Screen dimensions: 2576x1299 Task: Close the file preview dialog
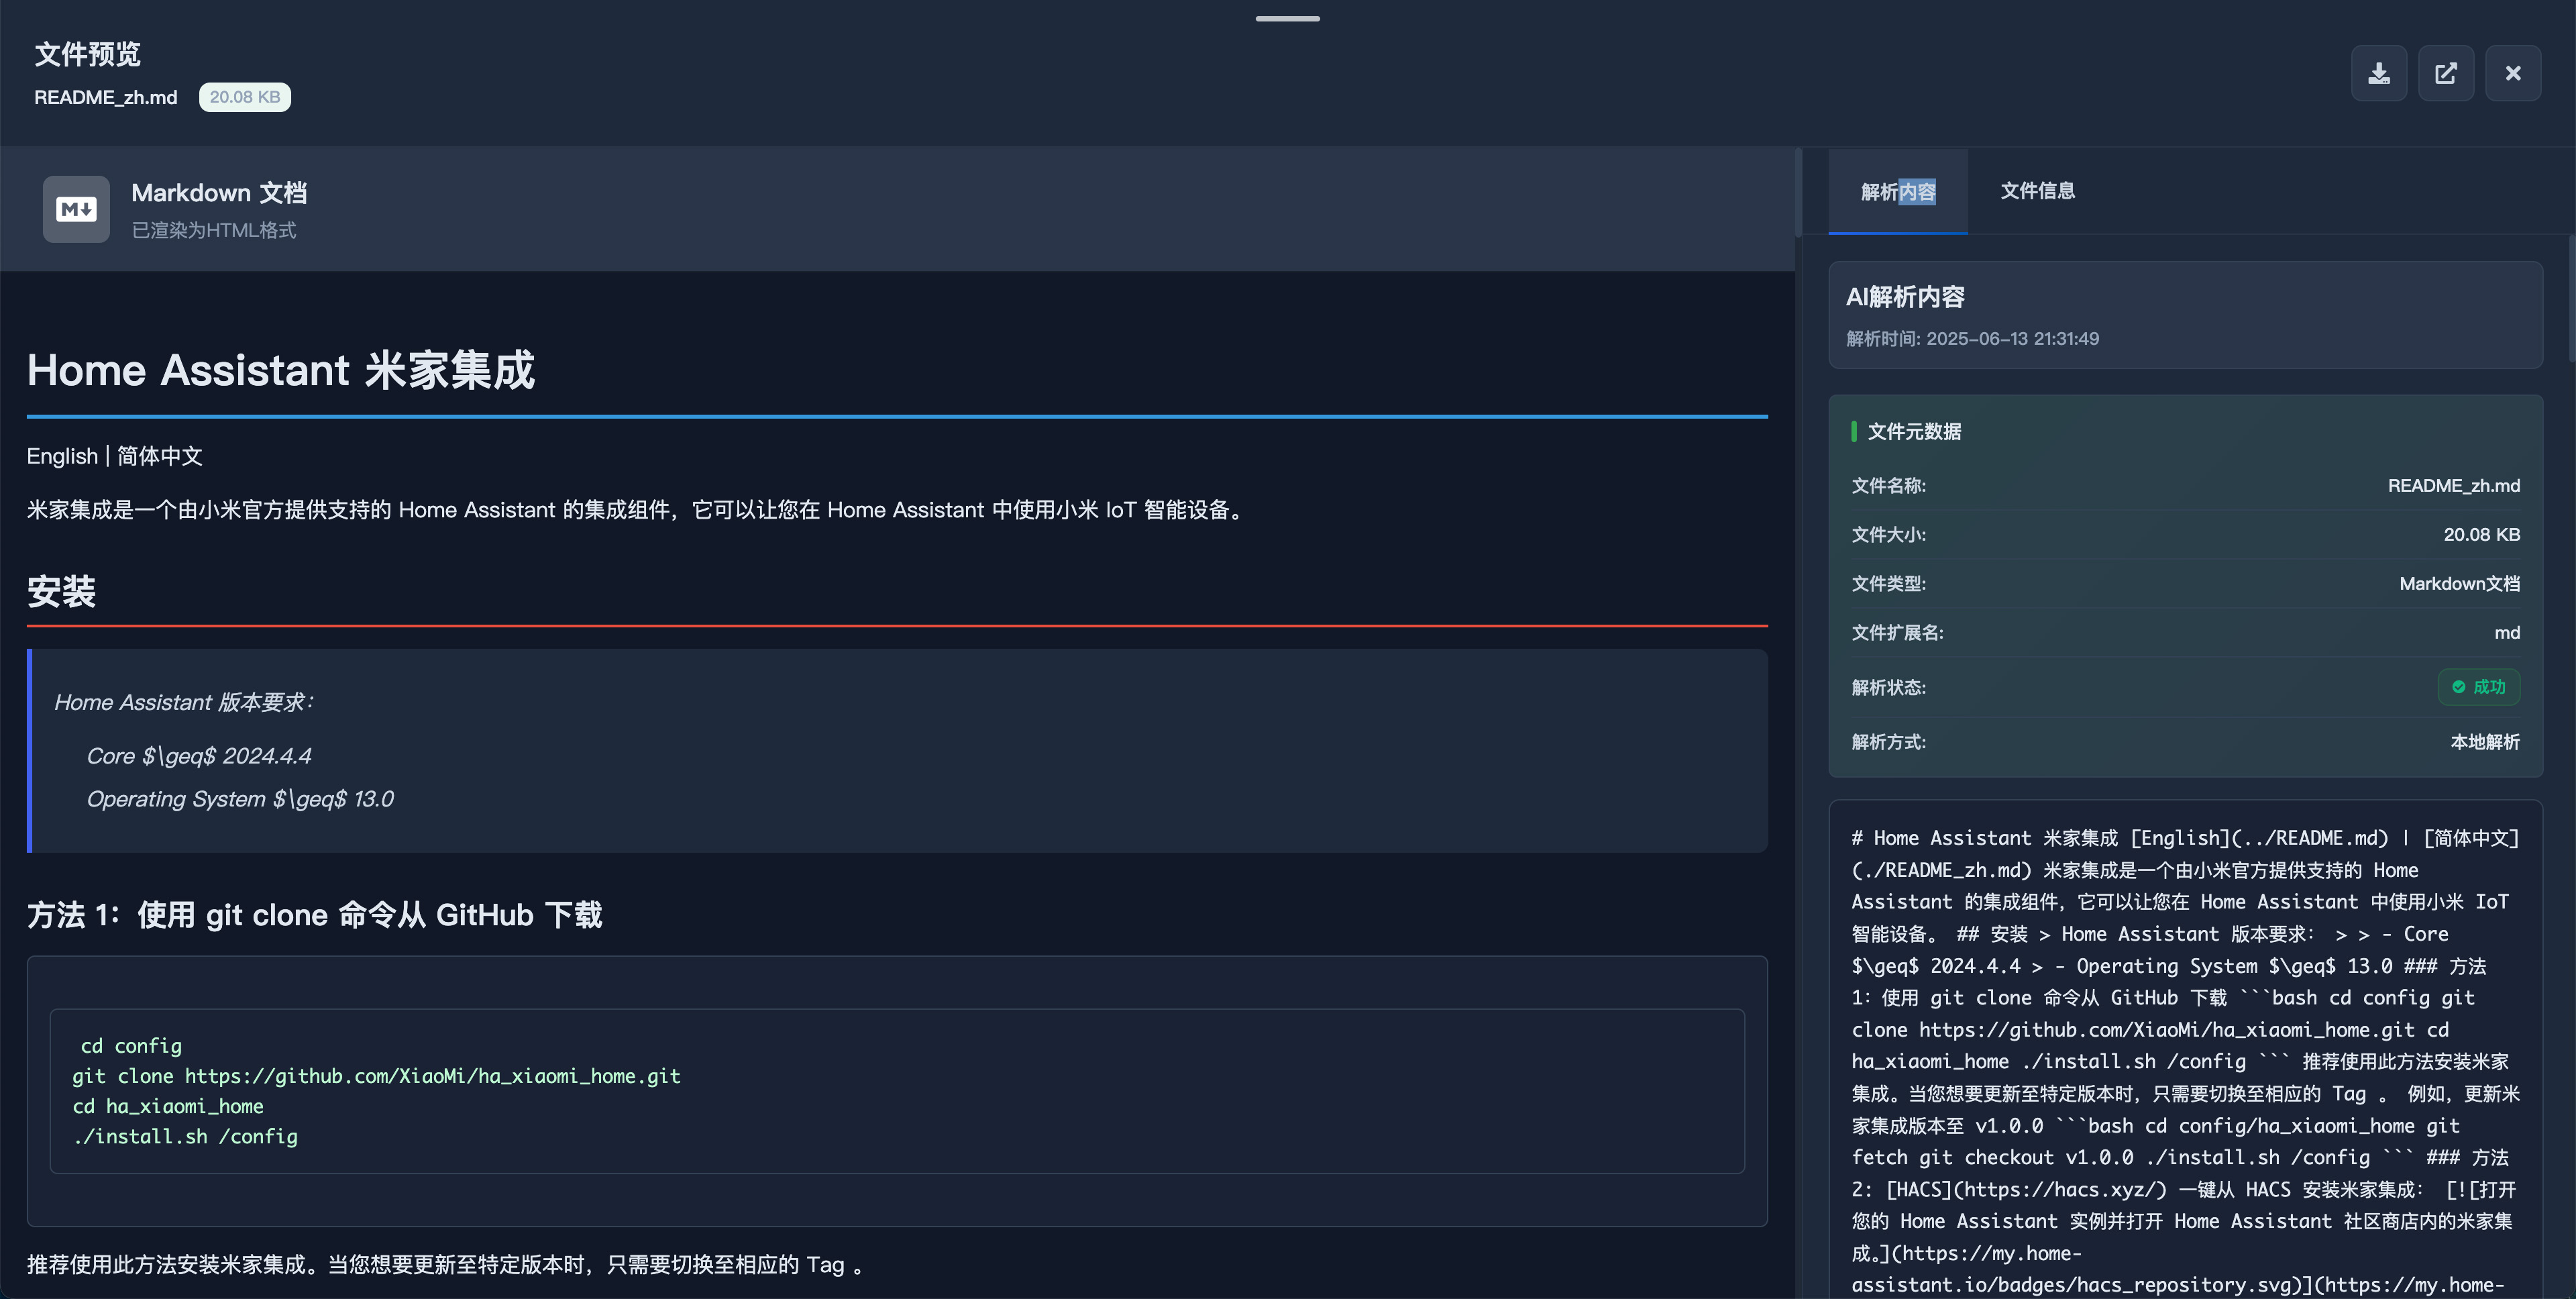click(x=2513, y=73)
